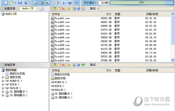Click the checkmark properties icon
The width and height of the screenshot is (175, 111).
tap(42, 9)
